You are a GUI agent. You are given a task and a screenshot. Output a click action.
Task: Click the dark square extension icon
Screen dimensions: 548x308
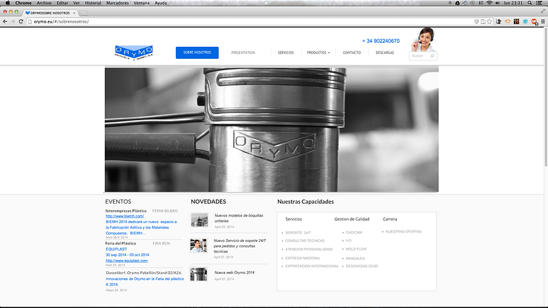click(x=517, y=21)
